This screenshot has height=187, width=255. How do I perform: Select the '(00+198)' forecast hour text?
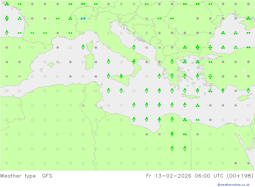pos(240,176)
